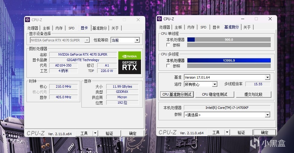Switch to 主板 tab in right window
The height and width of the screenshot is (153, 294).
[x=178, y=27]
